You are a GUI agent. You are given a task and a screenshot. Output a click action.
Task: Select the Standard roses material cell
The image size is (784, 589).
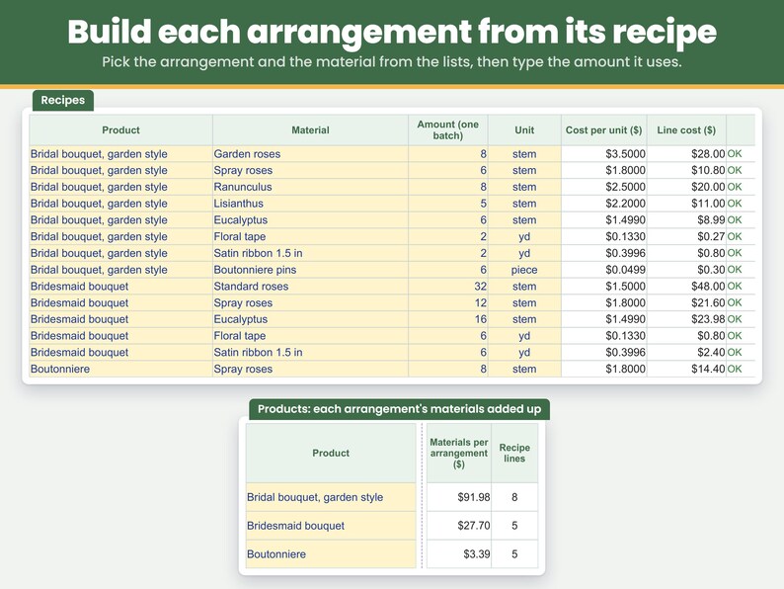(310, 287)
